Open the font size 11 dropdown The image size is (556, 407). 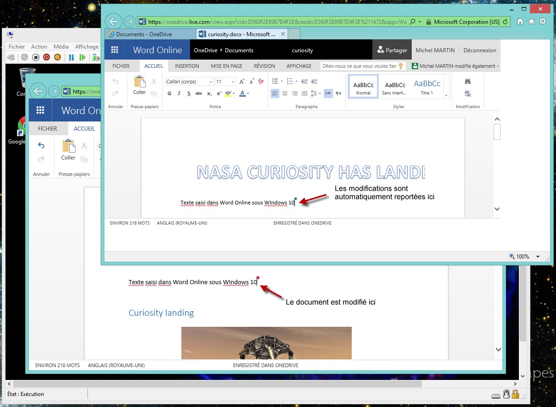[x=225, y=82]
